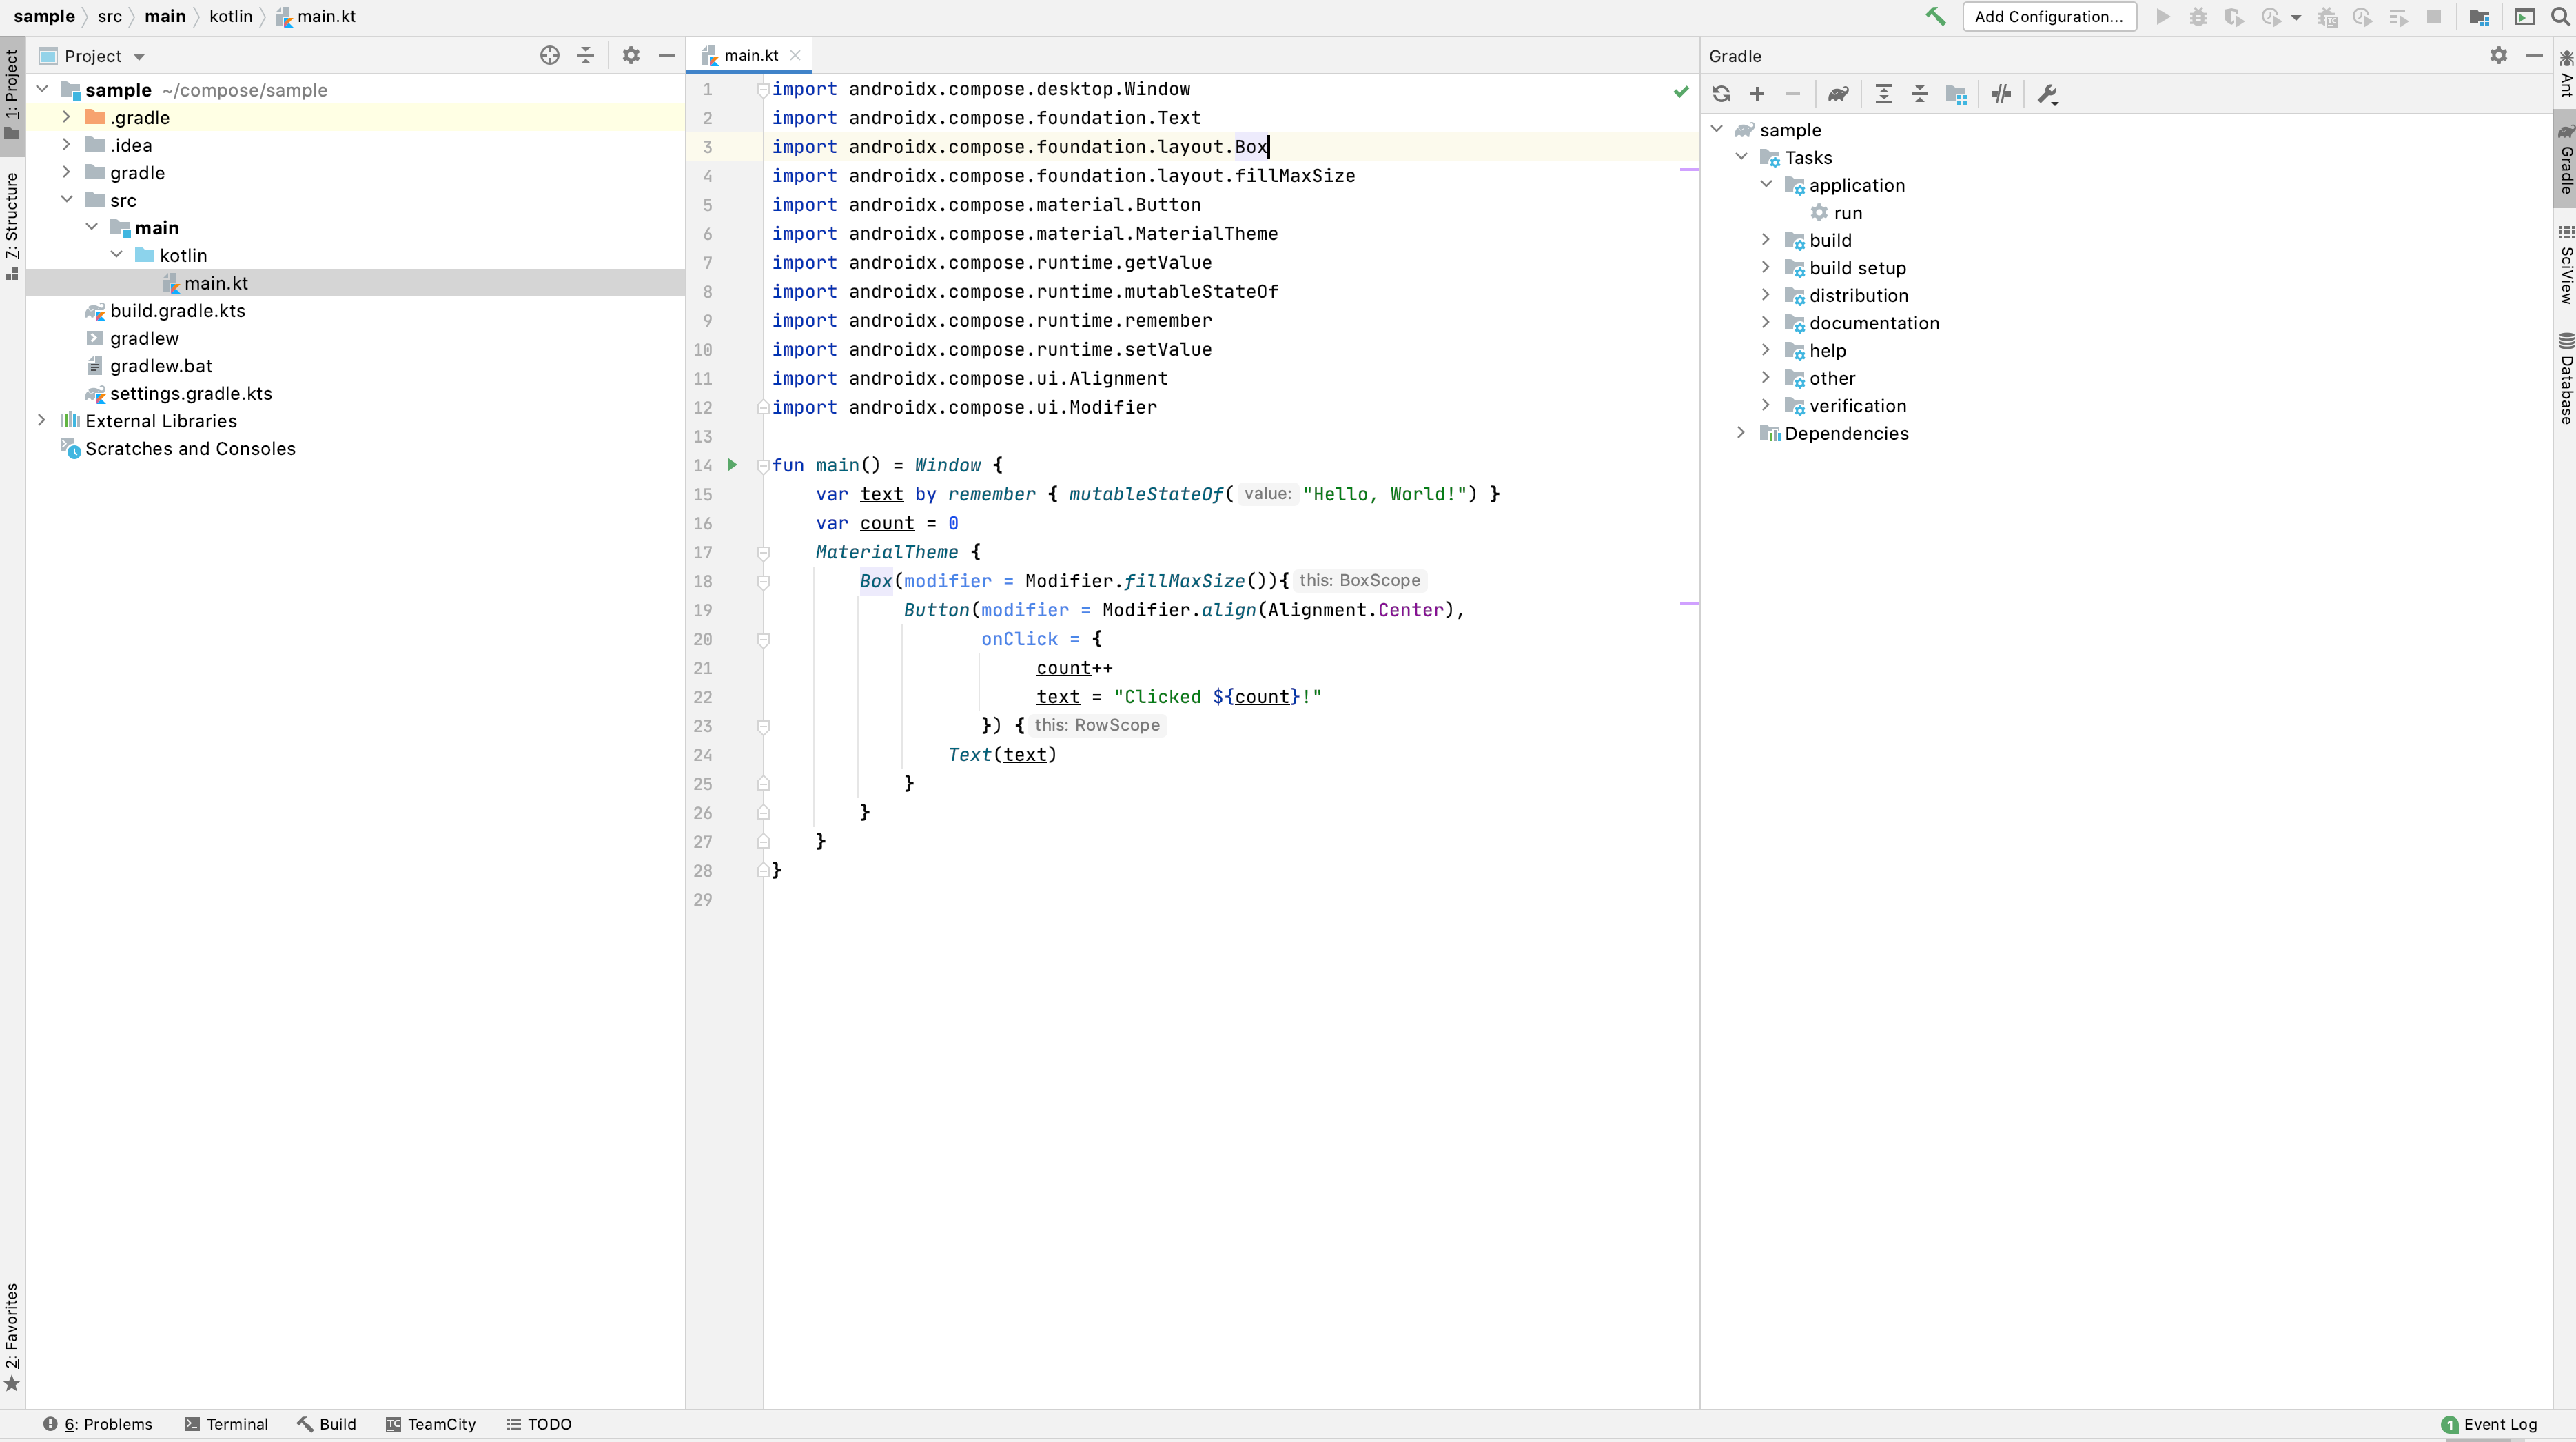Select gradlew.bat file
Screen dimensions: 2576x1442
click(160, 366)
